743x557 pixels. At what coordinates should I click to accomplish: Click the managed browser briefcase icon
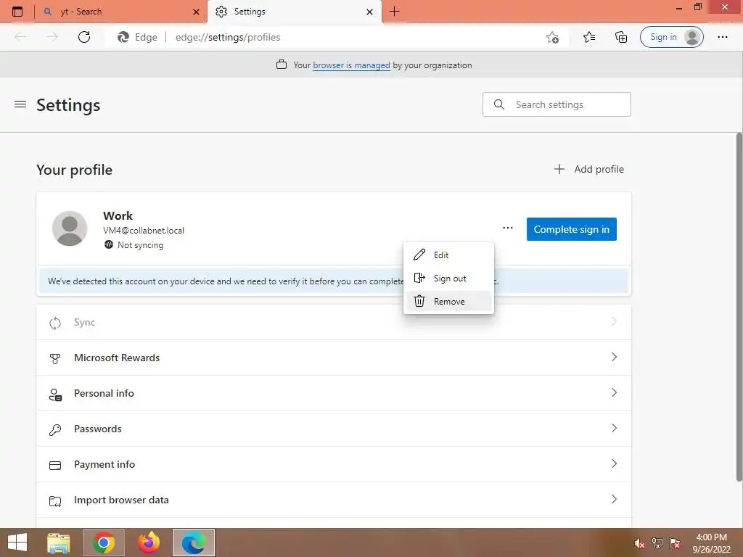point(282,65)
